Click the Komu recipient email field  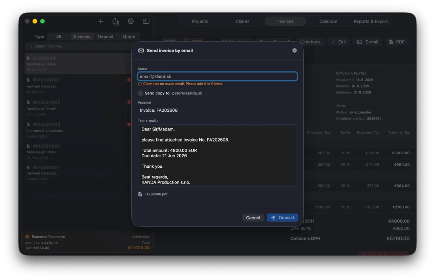click(x=217, y=76)
